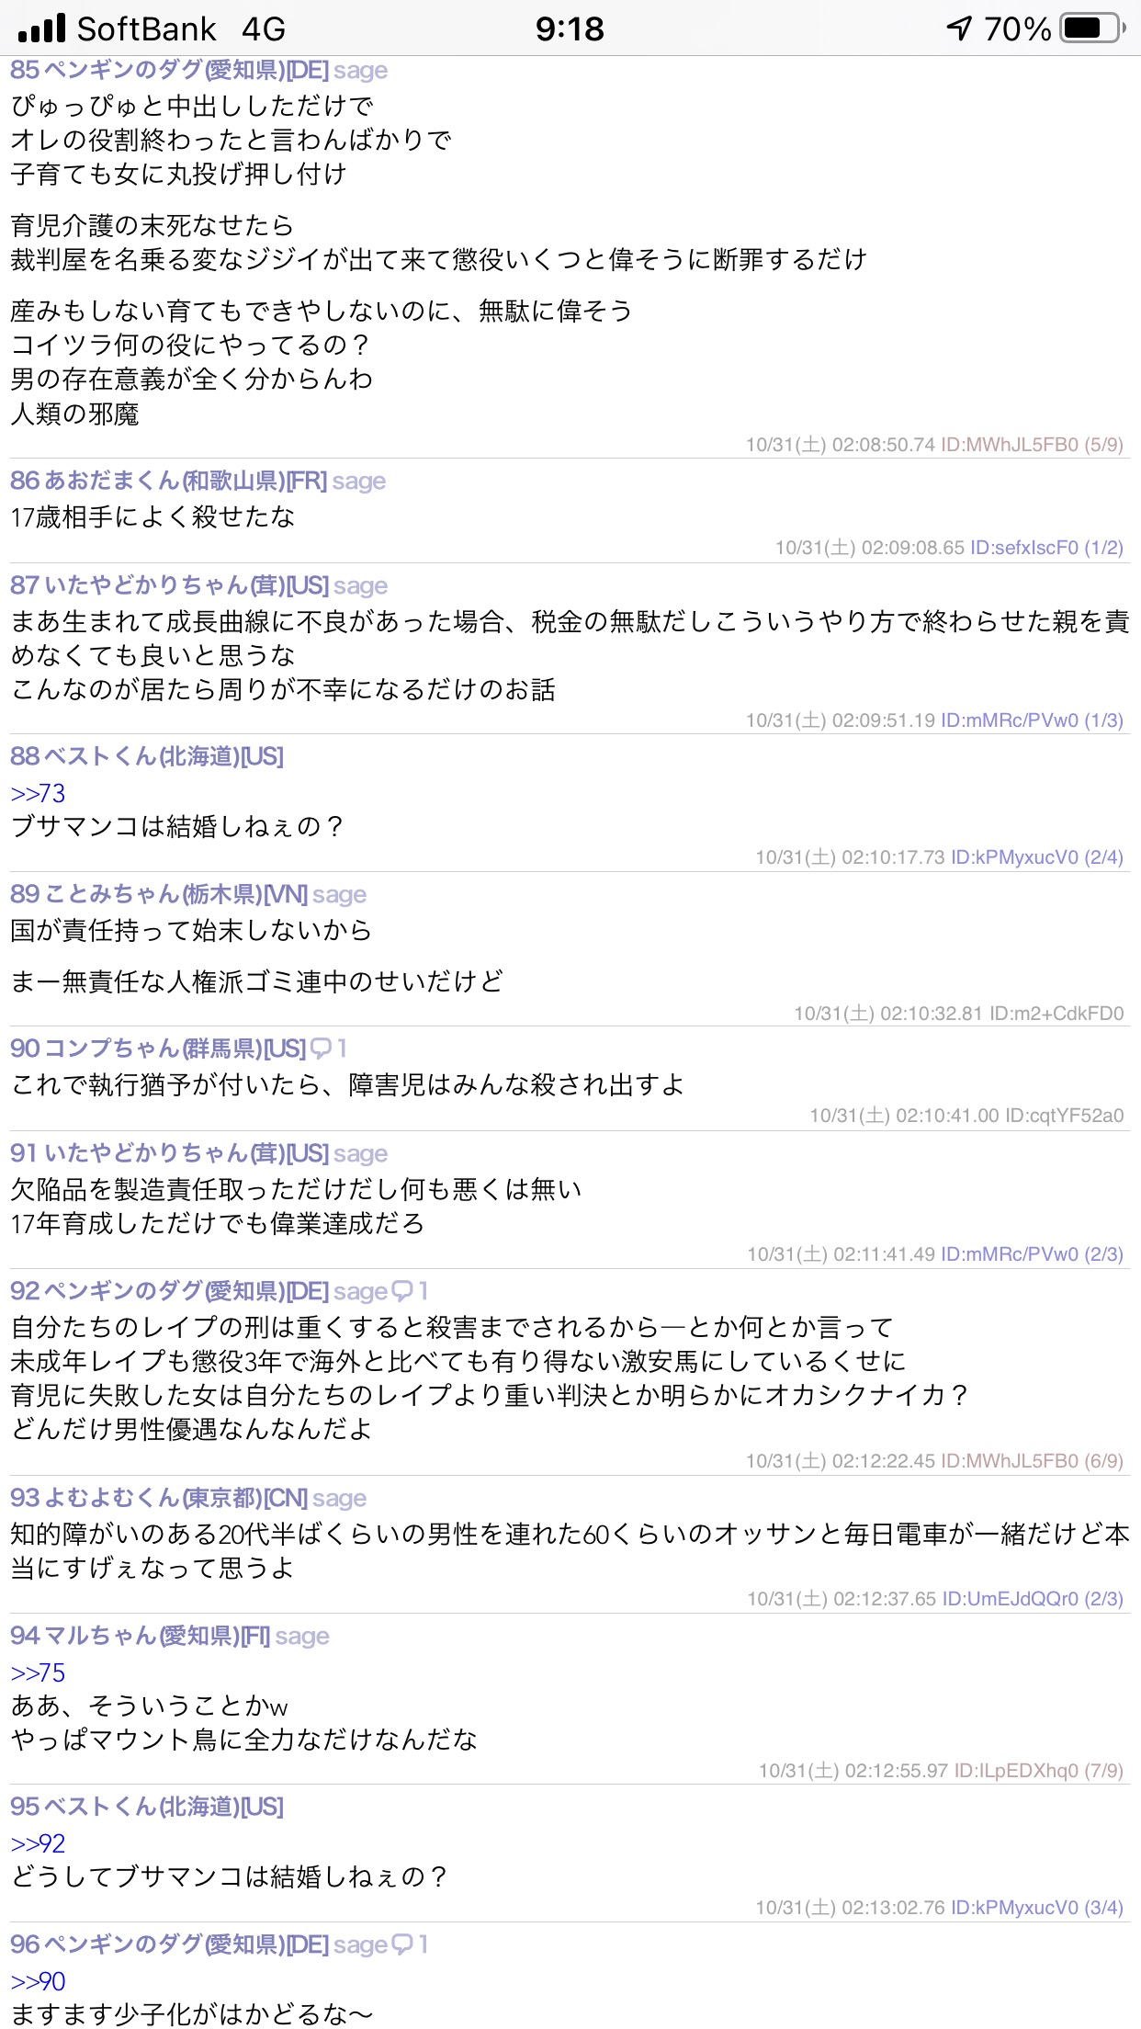Screen dimensions: 1141x2029
Task: Tap the reply bubble icon on post 96
Action: (x=402, y=1944)
